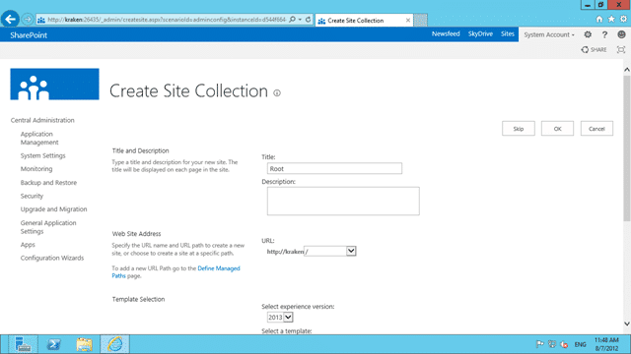This screenshot has width=631, height=354.
Task: Click the page scrollbar up arrow
Action: (x=627, y=70)
